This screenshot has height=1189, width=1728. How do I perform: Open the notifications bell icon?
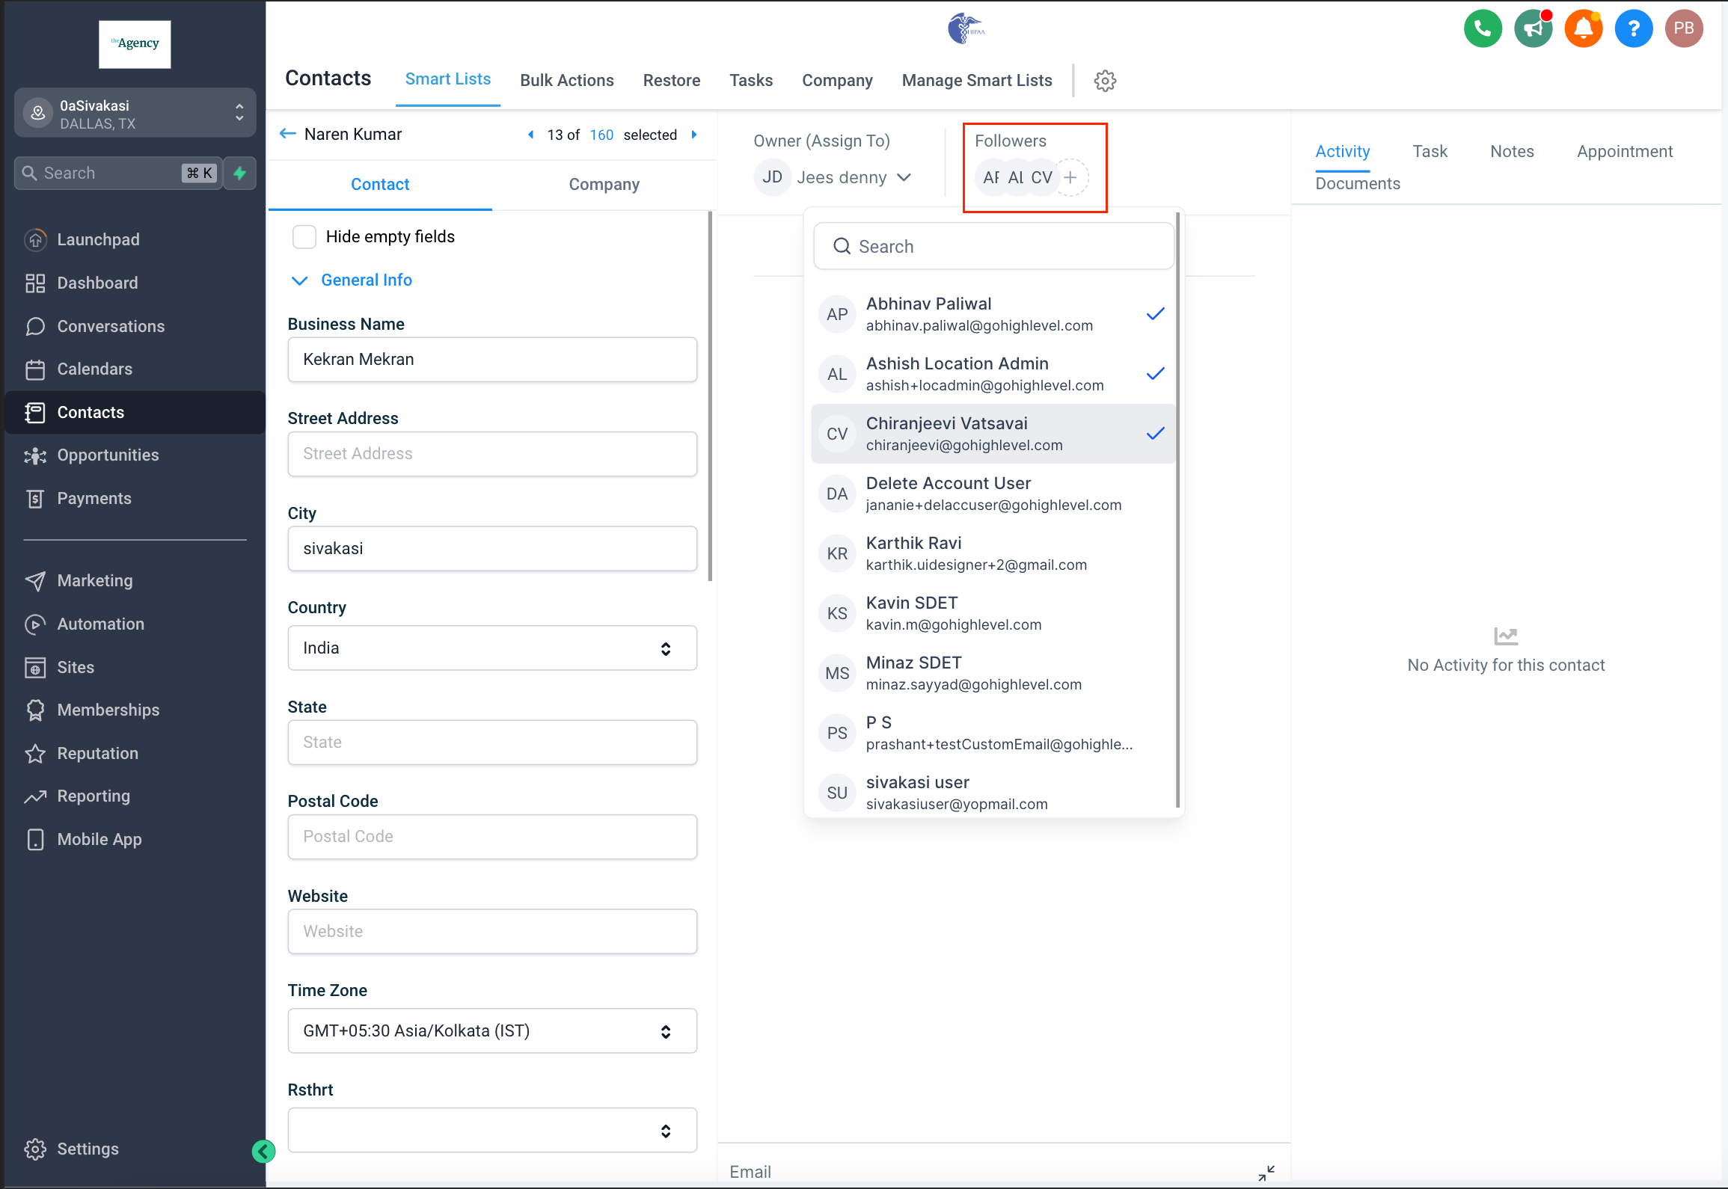point(1583,28)
